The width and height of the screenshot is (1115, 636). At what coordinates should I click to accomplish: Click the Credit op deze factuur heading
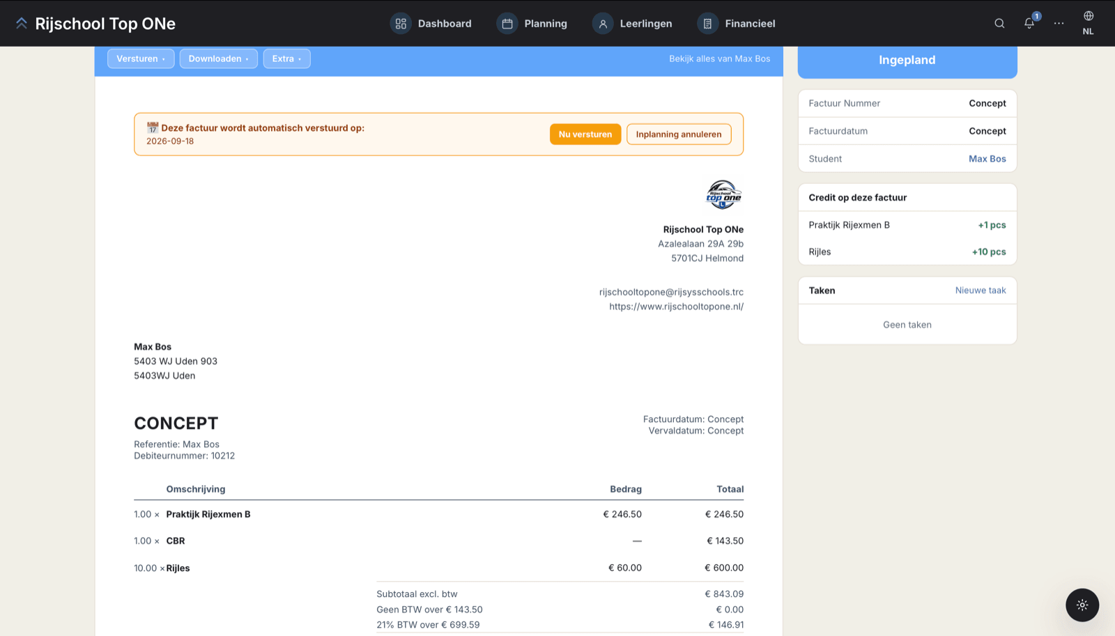tap(858, 198)
